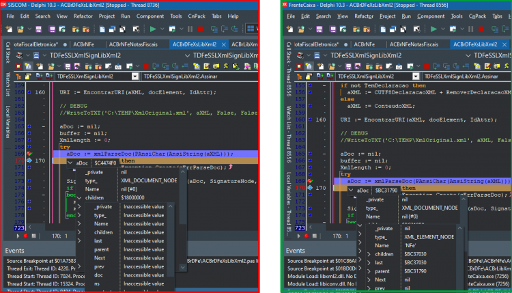The height and width of the screenshot is (293, 512).
Task: Open Refactor menu in SISCOM window
Action: tap(83, 16)
